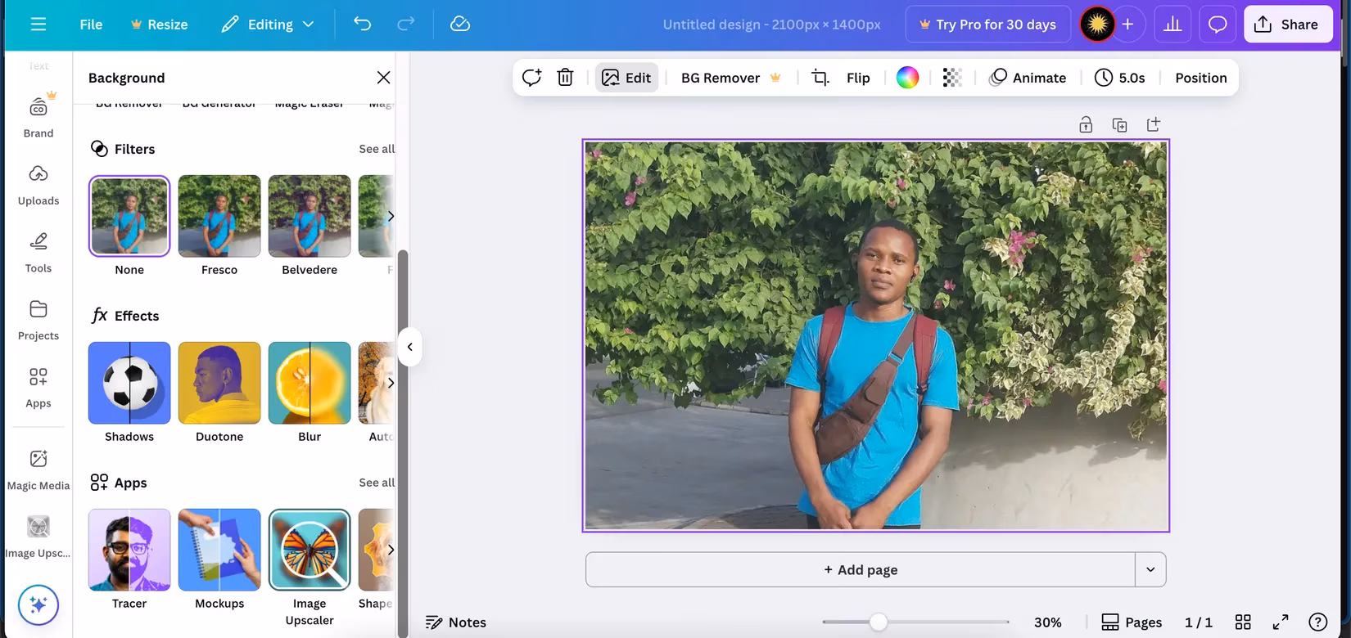Open the Resize option
The width and height of the screenshot is (1351, 638).
pyautogui.click(x=159, y=25)
